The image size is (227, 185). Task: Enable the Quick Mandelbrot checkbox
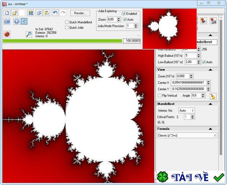pyautogui.click(x=67, y=22)
